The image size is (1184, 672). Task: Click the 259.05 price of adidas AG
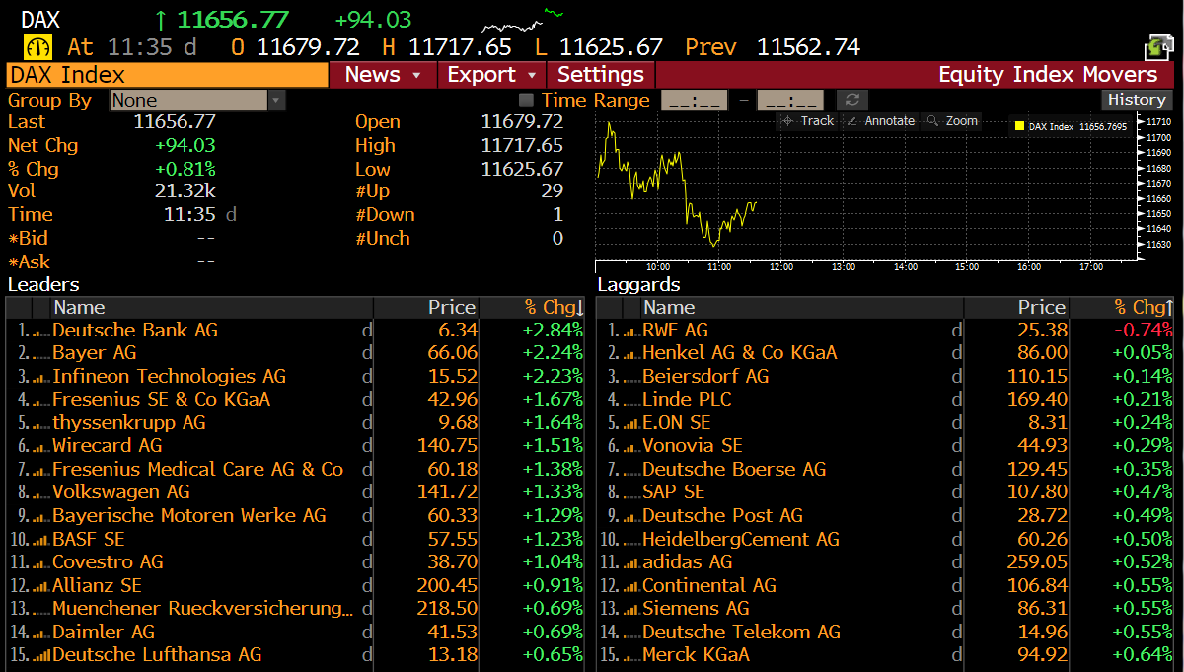tap(1038, 562)
